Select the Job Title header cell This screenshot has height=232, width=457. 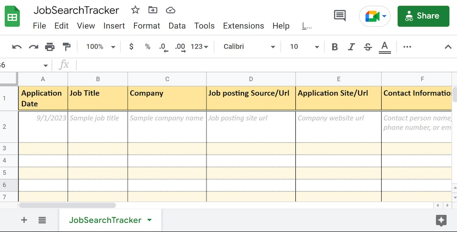click(98, 98)
